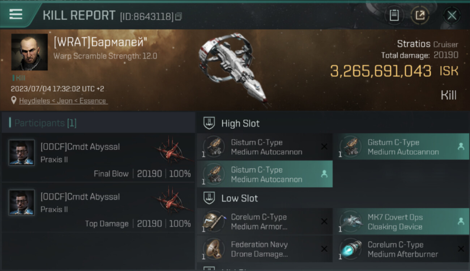Click the victim name [WRAT]Бармалей

[100, 43]
